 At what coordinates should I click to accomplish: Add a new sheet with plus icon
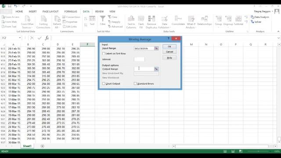point(42,146)
